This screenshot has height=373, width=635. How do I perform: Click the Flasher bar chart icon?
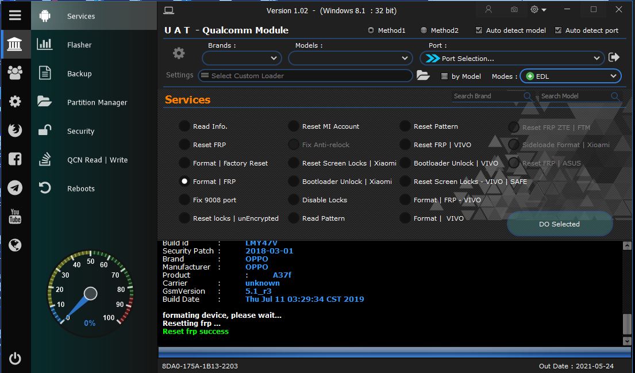coord(45,44)
